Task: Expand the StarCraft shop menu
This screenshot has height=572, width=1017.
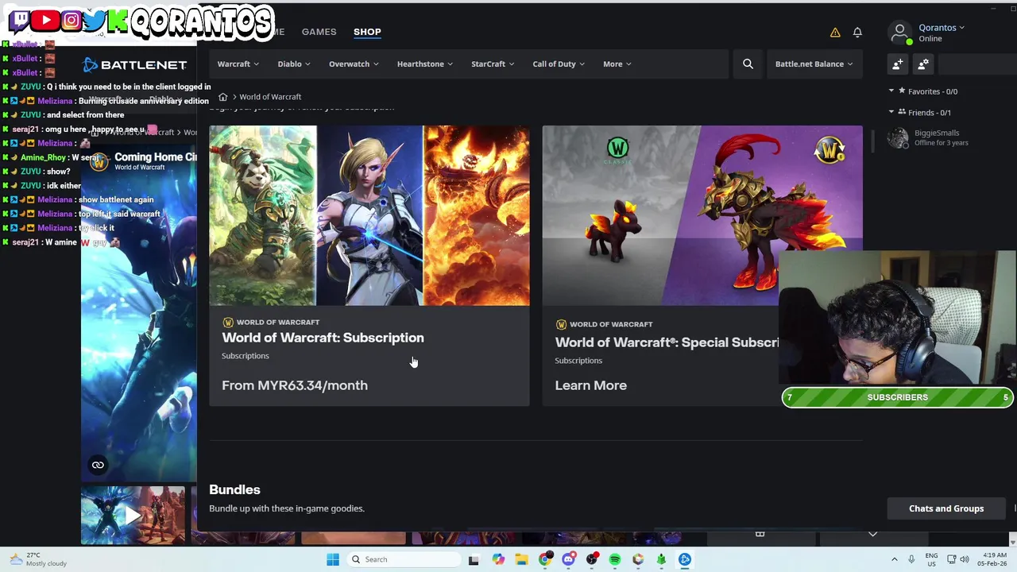Action: (x=493, y=64)
